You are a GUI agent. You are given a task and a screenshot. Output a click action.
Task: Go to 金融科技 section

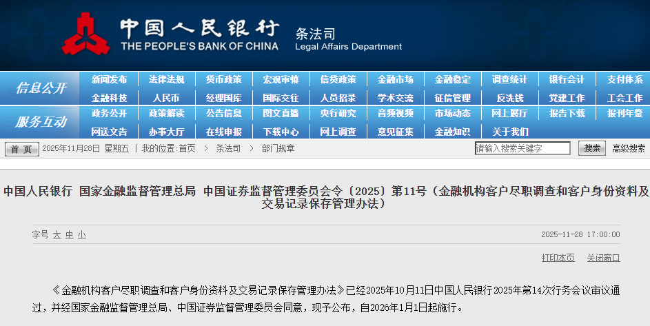pos(109,99)
